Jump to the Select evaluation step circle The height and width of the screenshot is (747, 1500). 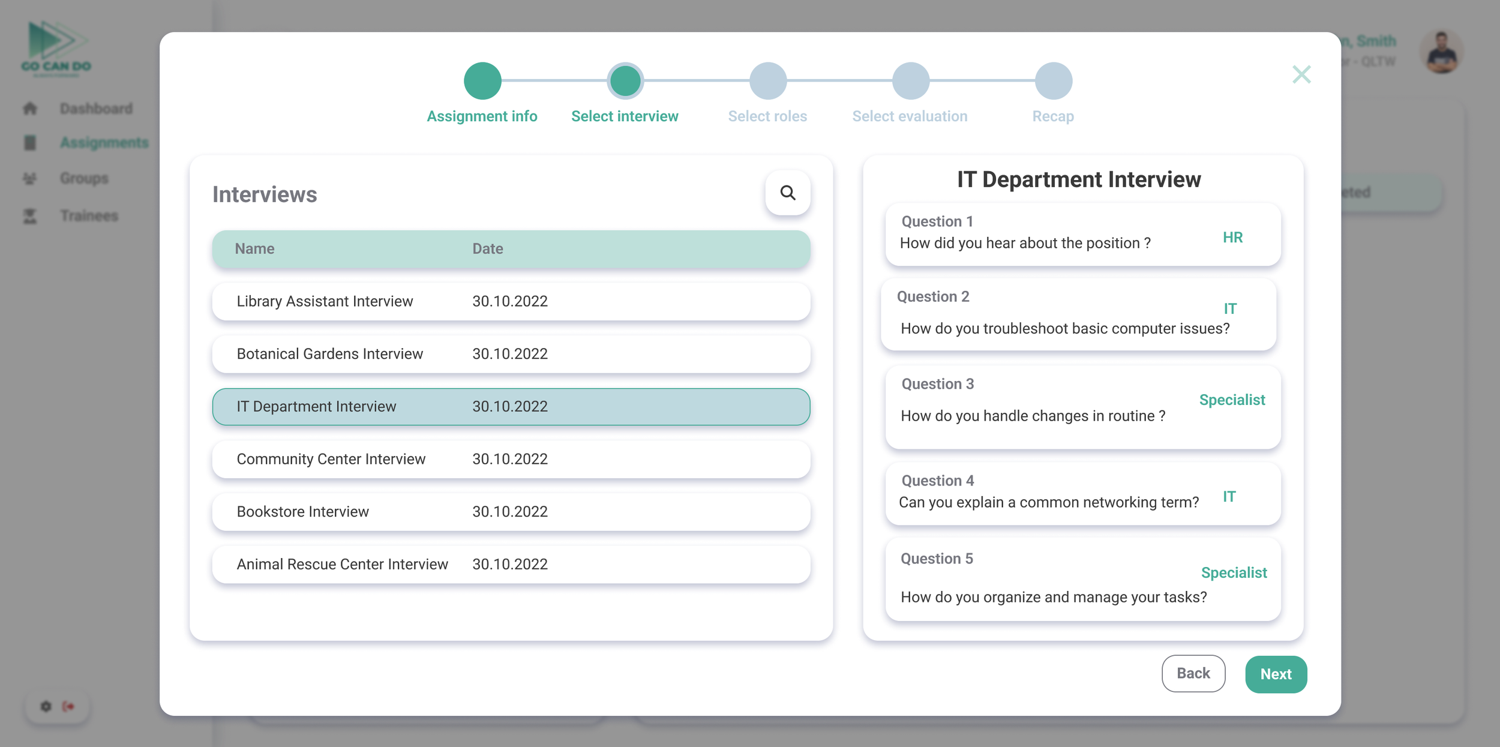click(x=910, y=81)
